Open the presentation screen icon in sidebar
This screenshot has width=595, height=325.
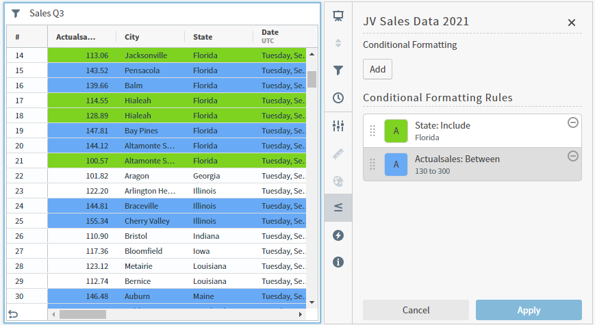tap(338, 16)
